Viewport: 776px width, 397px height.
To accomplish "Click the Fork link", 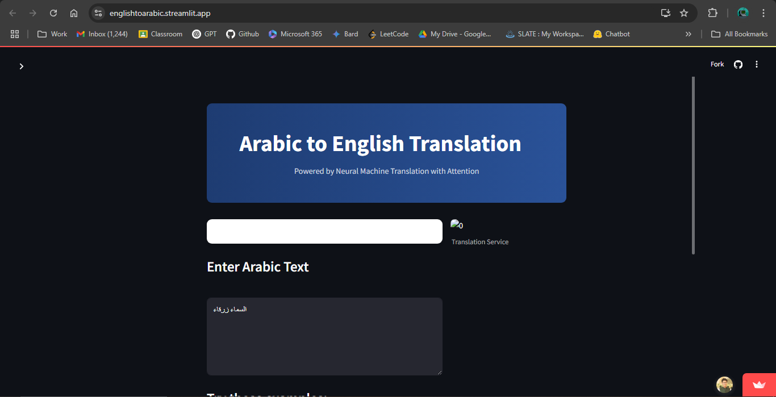I will (x=717, y=64).
